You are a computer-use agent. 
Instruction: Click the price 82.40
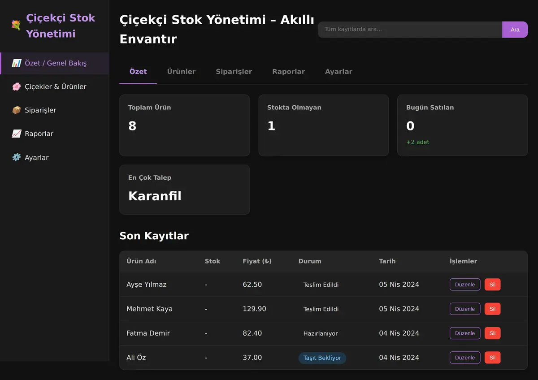coord(252,333)
